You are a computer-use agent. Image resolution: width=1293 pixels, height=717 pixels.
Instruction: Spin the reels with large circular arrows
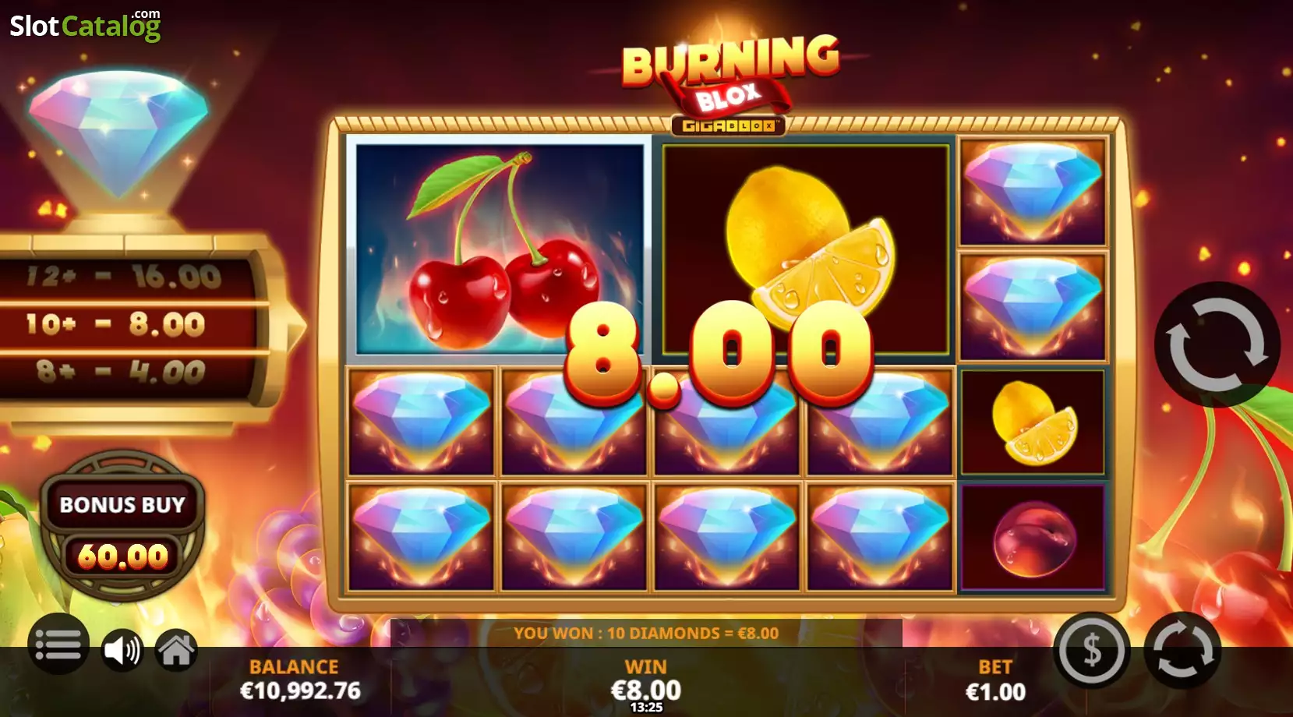pos(1217,344)
